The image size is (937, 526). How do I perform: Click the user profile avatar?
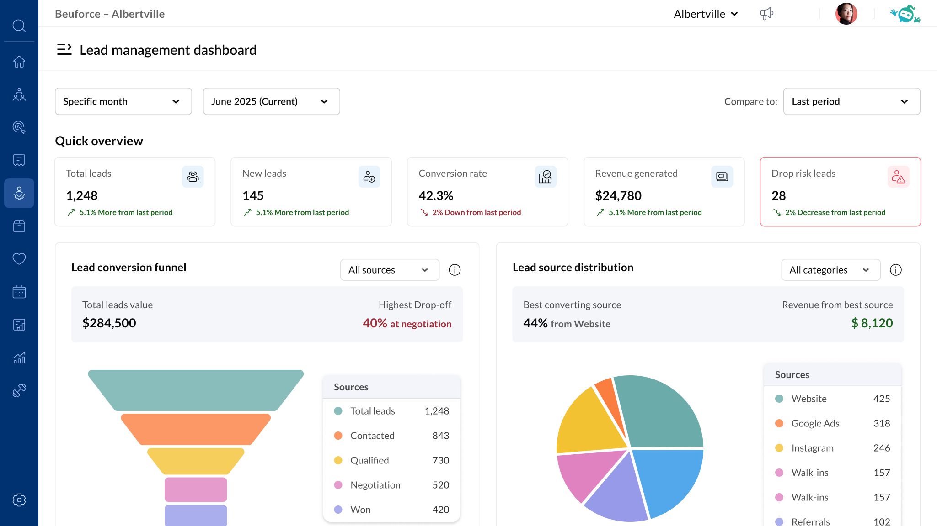pos(846,14)
